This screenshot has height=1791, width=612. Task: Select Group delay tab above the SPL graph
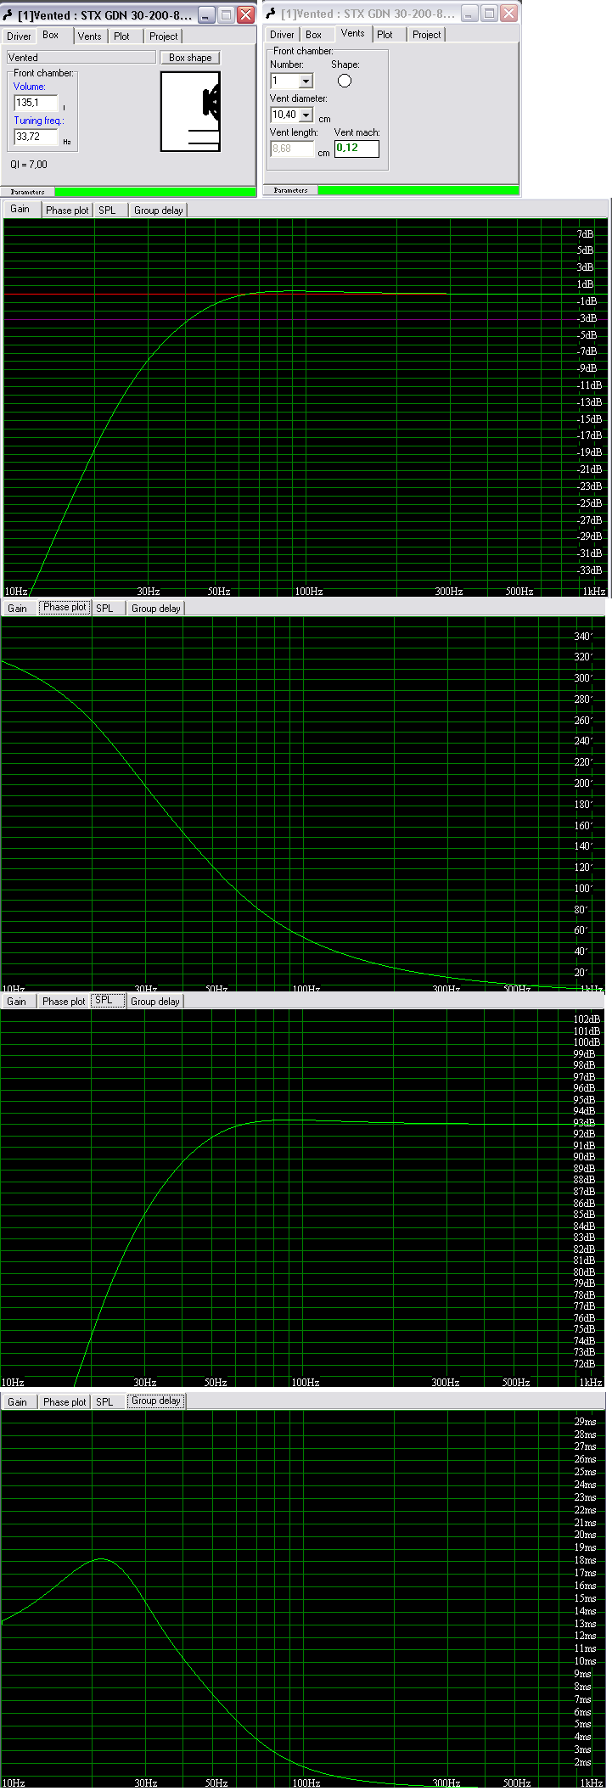pos(155,1002)
